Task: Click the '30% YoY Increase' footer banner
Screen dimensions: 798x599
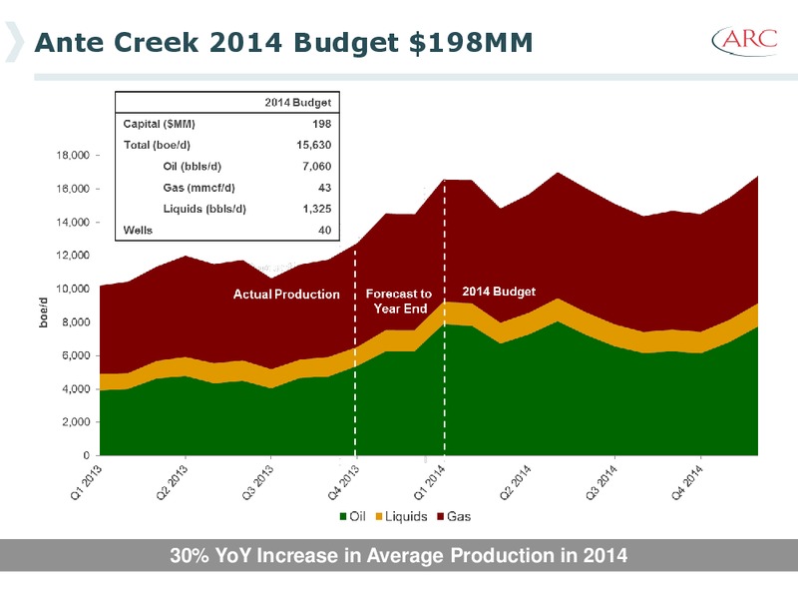Action: coord(399,555)
